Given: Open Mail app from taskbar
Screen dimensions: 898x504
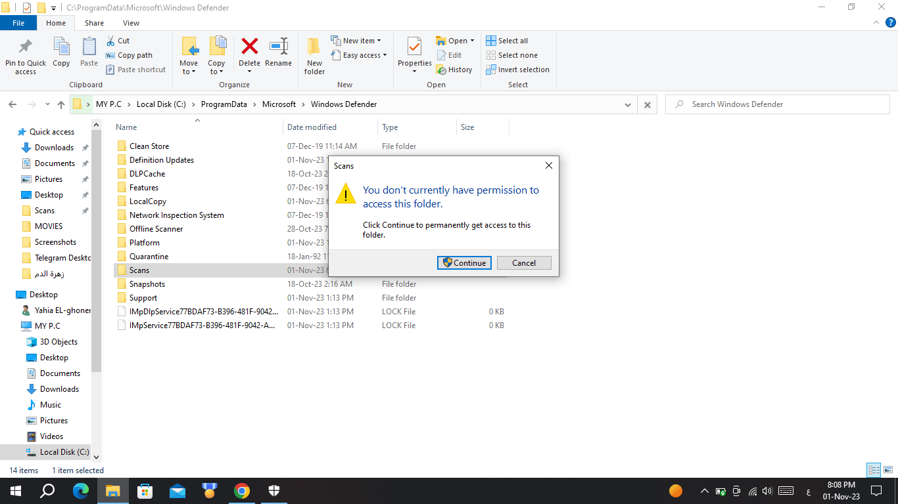Looking at the screenshot, I should 177,491.
